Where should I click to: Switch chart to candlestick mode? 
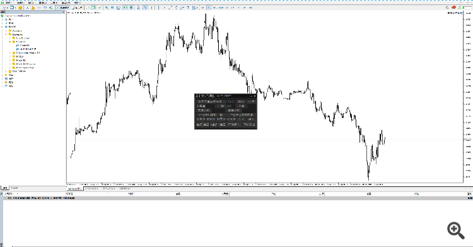[94, 8]
